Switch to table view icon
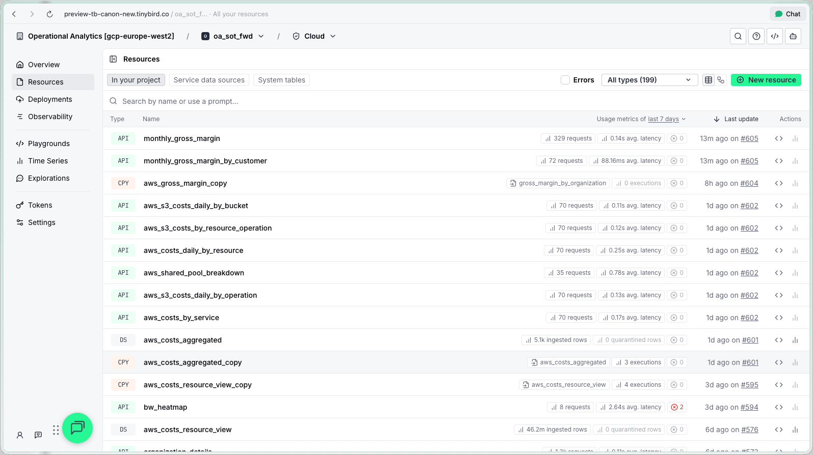813x455 pixels. click(708, 80)
